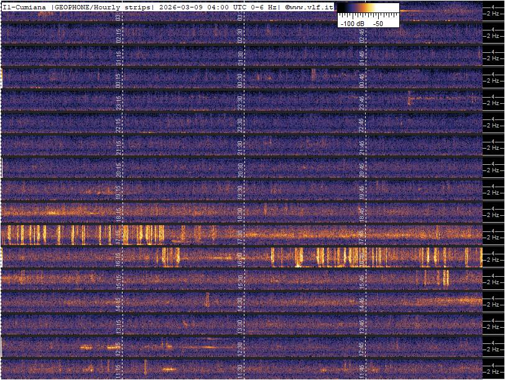Screen dimensions: 505x380
Task: Select the 22:30 time marker
Action: [240, 124]
